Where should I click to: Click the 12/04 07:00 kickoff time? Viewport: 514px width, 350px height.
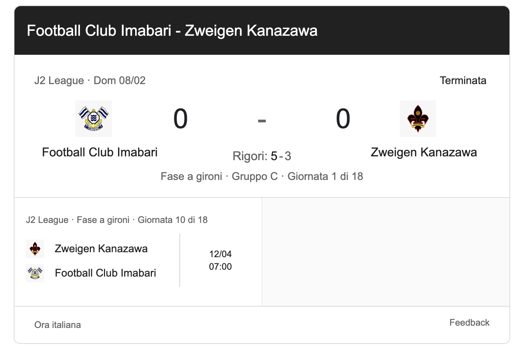coord(220,260)
